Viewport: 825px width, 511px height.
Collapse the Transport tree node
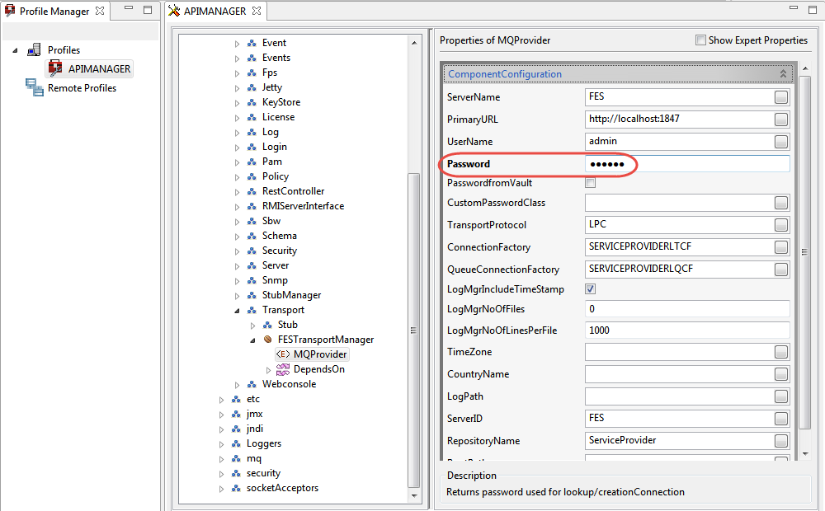click(237, 311)
